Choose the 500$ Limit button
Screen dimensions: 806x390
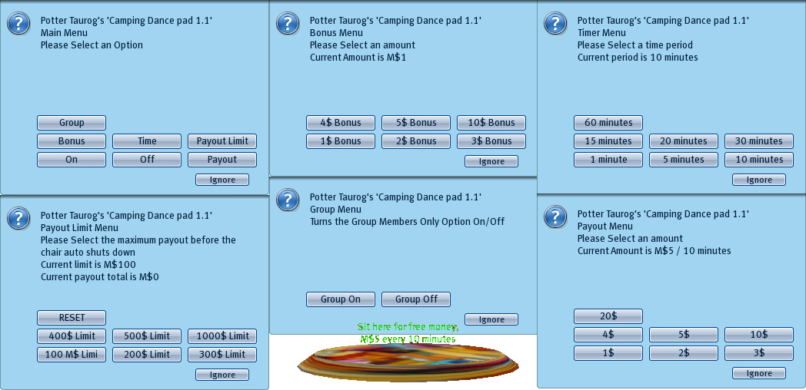tap(147, 336)
